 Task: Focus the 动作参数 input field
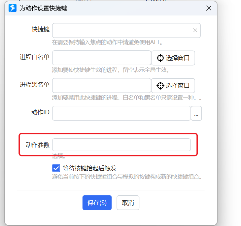pyautogui.click(x=121, y=145)
